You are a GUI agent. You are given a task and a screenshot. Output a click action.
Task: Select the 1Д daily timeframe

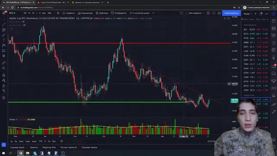(x=37, y=13)
